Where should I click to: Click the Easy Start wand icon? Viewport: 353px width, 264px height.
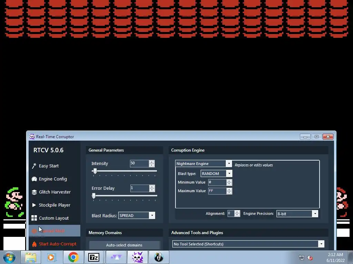tap(34, 166)
